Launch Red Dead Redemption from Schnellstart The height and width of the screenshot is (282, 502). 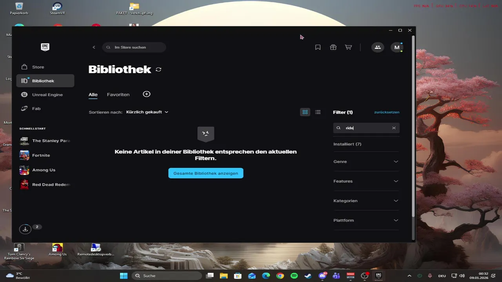coord(45,184)
